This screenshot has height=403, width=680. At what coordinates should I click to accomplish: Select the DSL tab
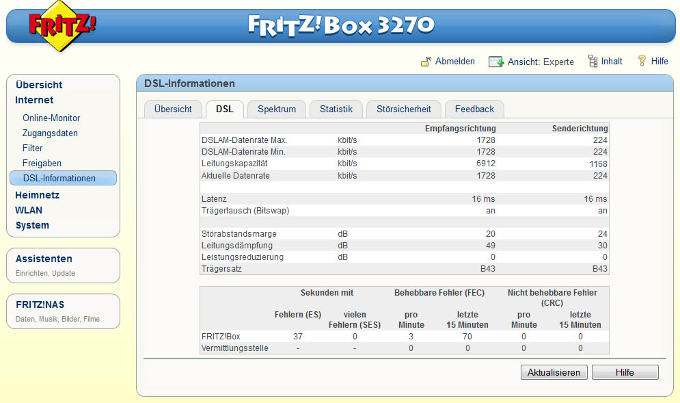[x=225, y=109]
